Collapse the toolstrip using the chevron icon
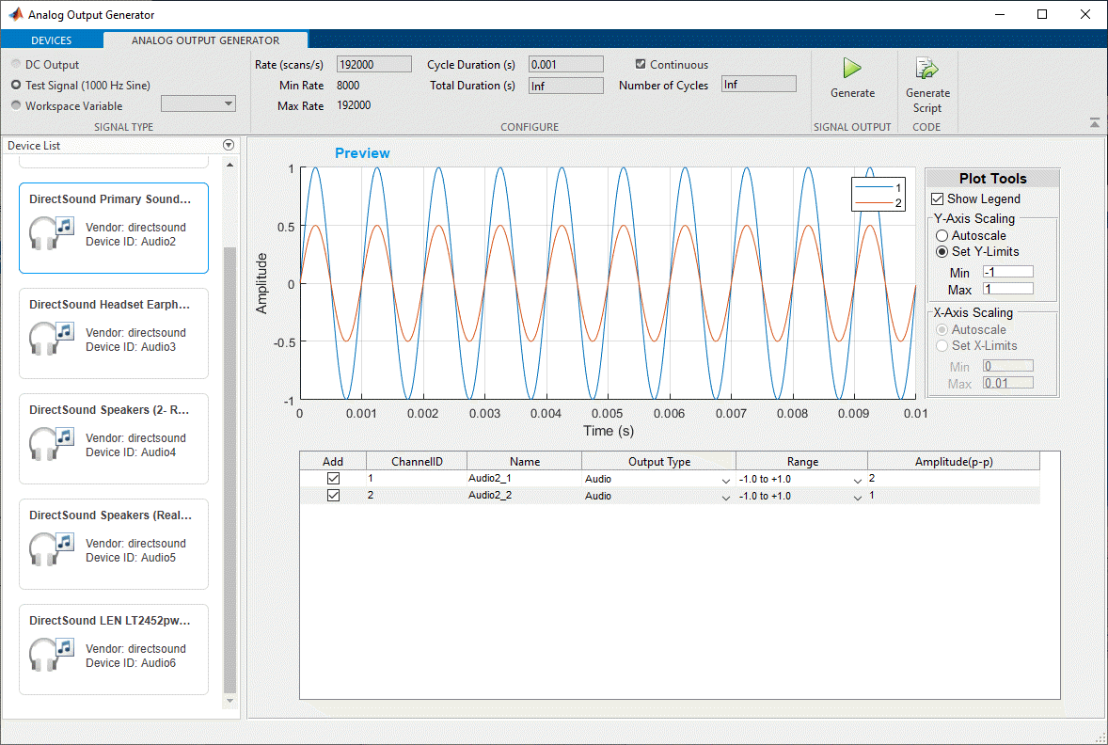This screenshot has height=745, width=1108. pyautogui.click(x=1094, y=122)
